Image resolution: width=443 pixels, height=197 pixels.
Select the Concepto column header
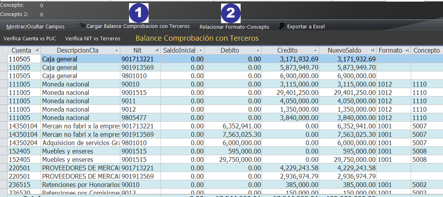[426, 51]
